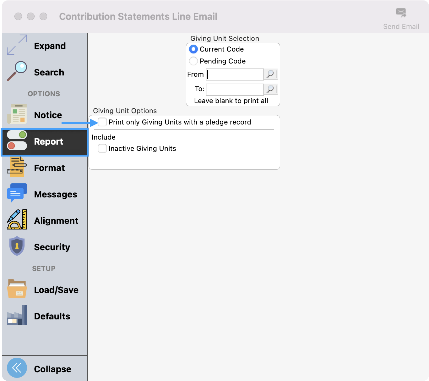Viewport: 429px width, 381px height.
Task: Choose the Pending Code radio option
Action: click(193, 61)
